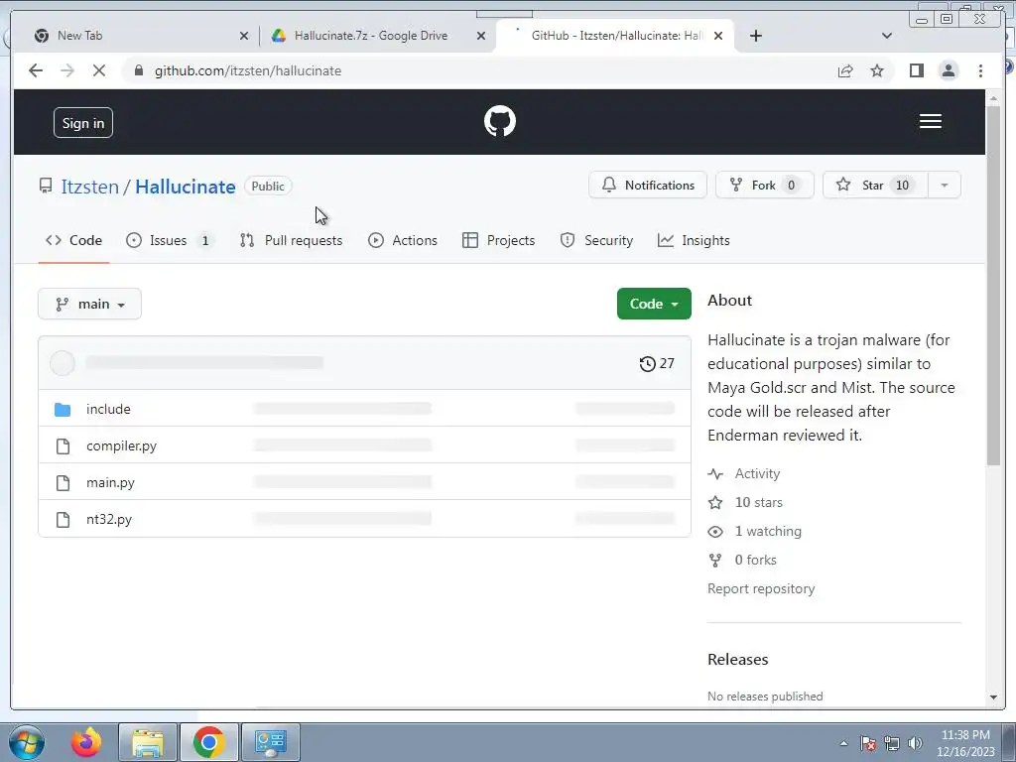Open the commit history clock icon showing 27
The image size is (1016, 762).
pos(657,363)
